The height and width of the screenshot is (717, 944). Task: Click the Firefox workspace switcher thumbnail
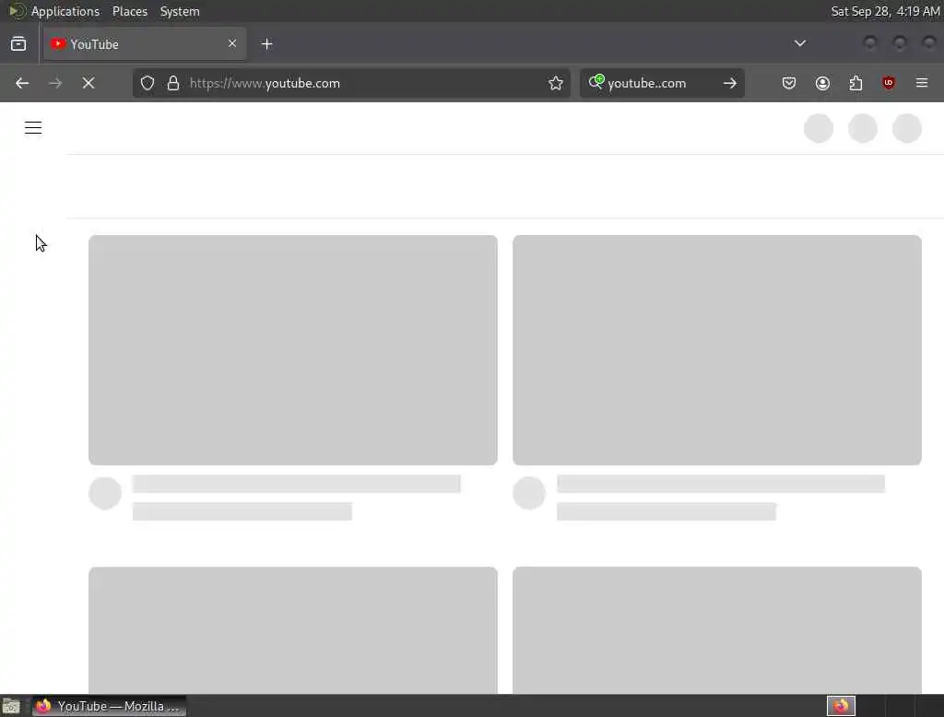[x=841, y=706]
